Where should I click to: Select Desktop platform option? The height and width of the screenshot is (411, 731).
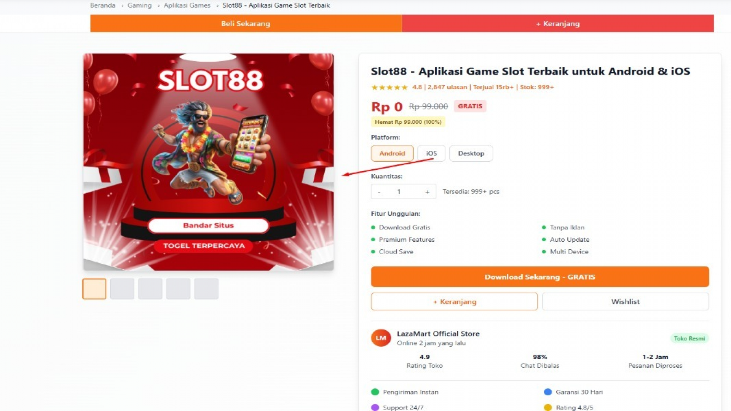click(471, 153)
